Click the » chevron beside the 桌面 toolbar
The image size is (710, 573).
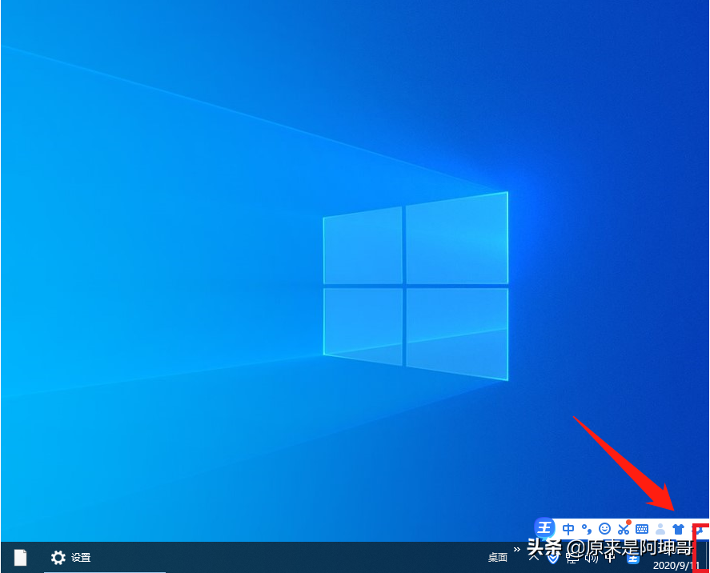(x=515, y=551)
